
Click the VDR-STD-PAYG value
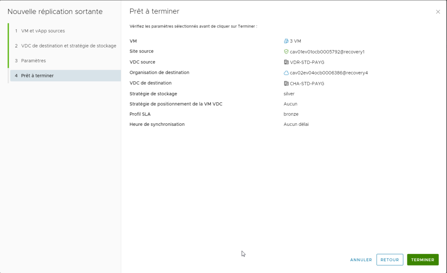(x=307, y=62)
